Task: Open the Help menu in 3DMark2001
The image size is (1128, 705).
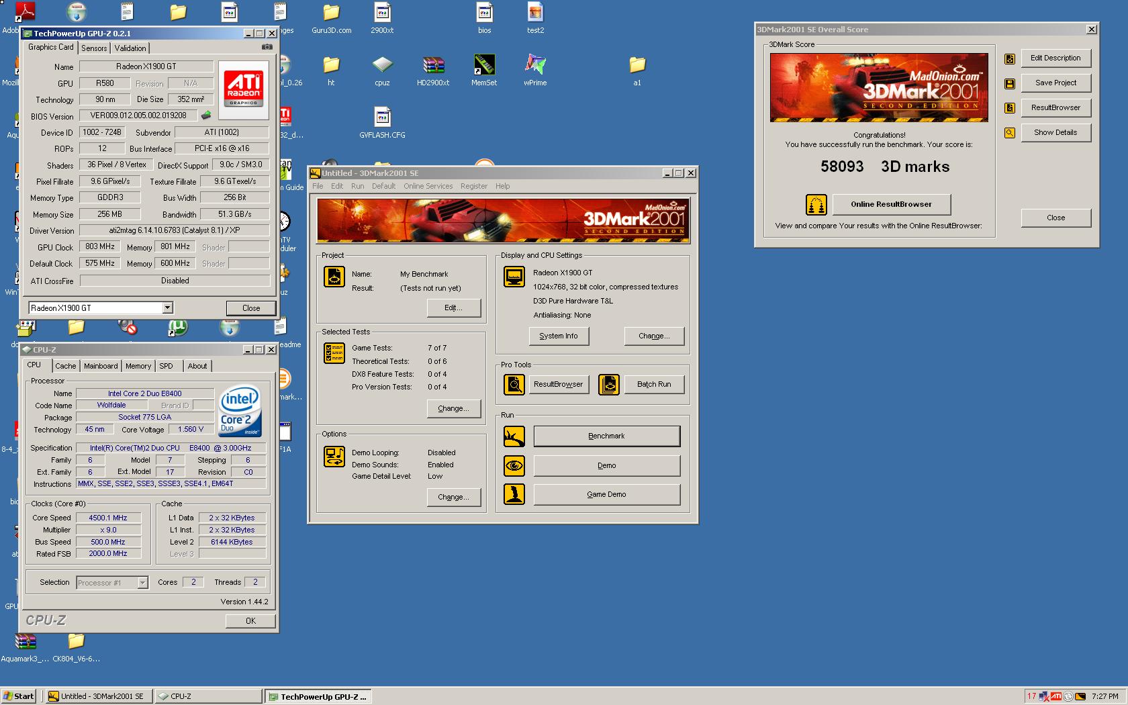Action: click(503, 186)
